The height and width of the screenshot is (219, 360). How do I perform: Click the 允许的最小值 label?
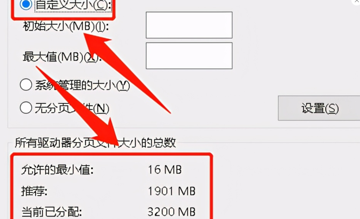pyautogui.click(x=57, y=170)
